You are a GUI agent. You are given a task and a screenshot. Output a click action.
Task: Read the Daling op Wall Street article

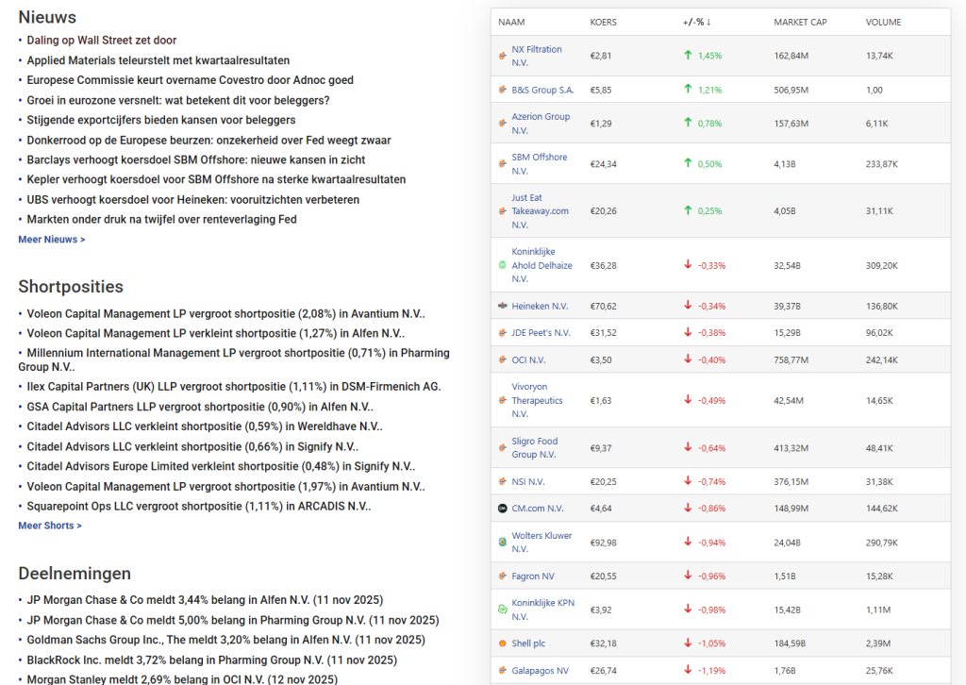101,41
